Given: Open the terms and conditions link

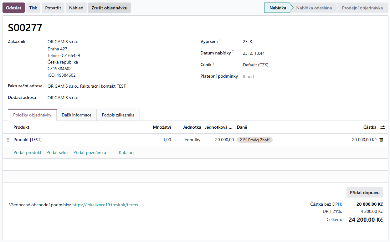Looking at the screenshot, I should [105, 205].
